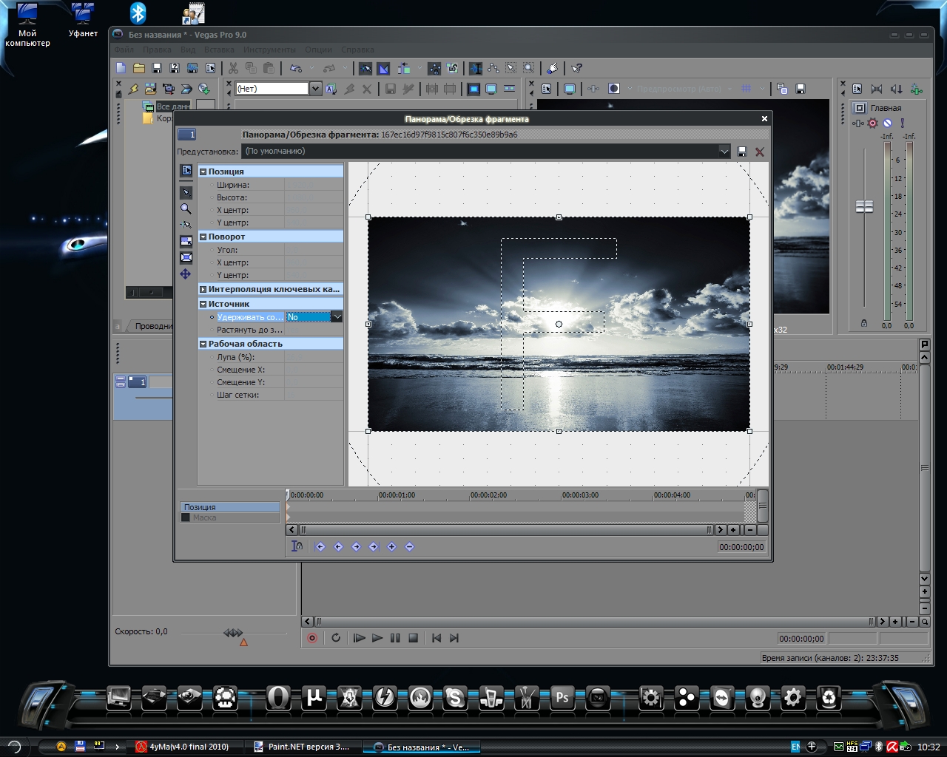This screenshot has width=947, height=757.
Task: Open the Правка menu
Action: point(157,50)
